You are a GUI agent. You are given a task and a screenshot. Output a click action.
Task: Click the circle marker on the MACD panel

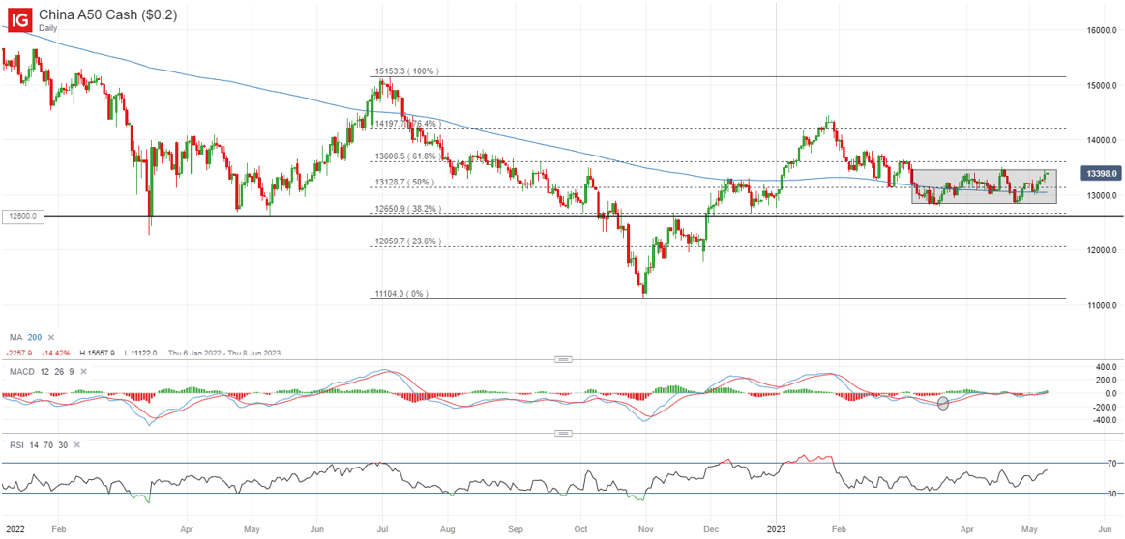click(943, 404)
